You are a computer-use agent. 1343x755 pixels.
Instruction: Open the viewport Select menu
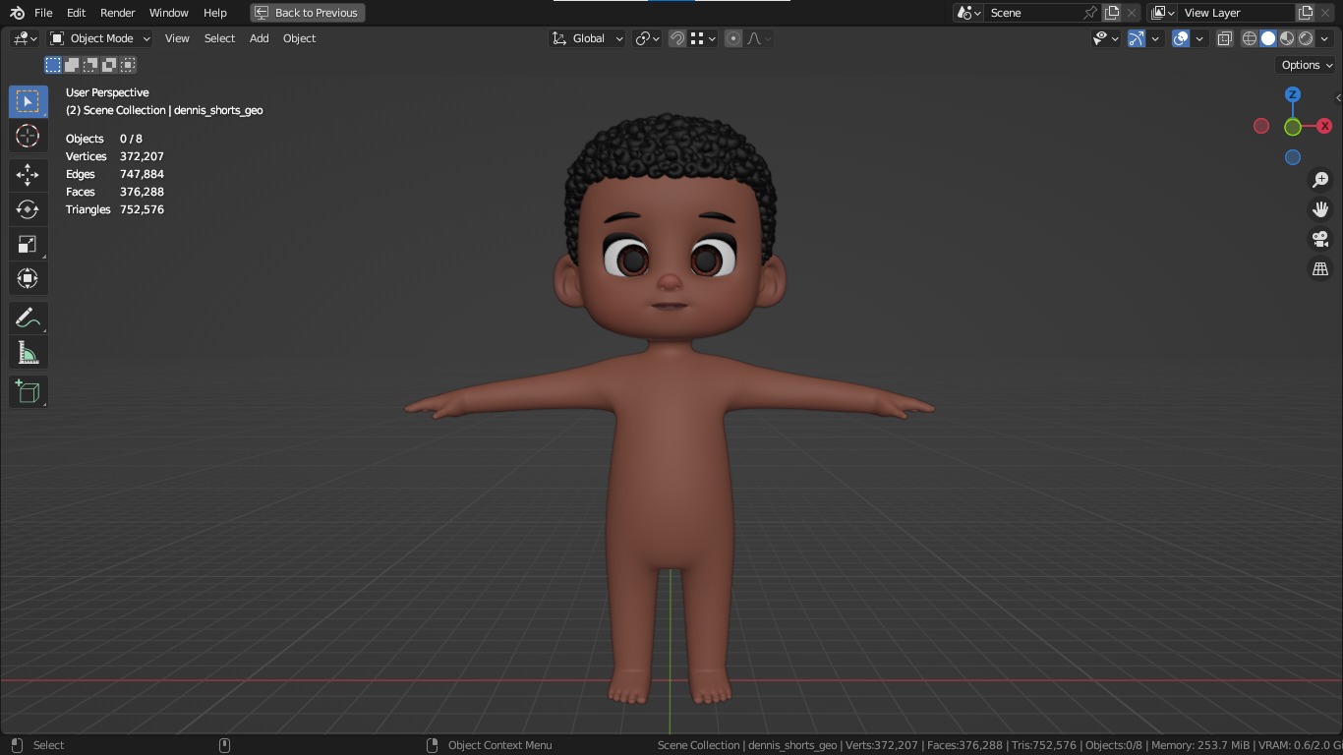point(219,38)
